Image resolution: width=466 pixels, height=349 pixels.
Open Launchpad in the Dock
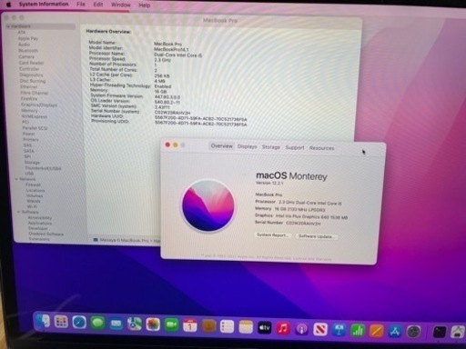pos(61,322)
